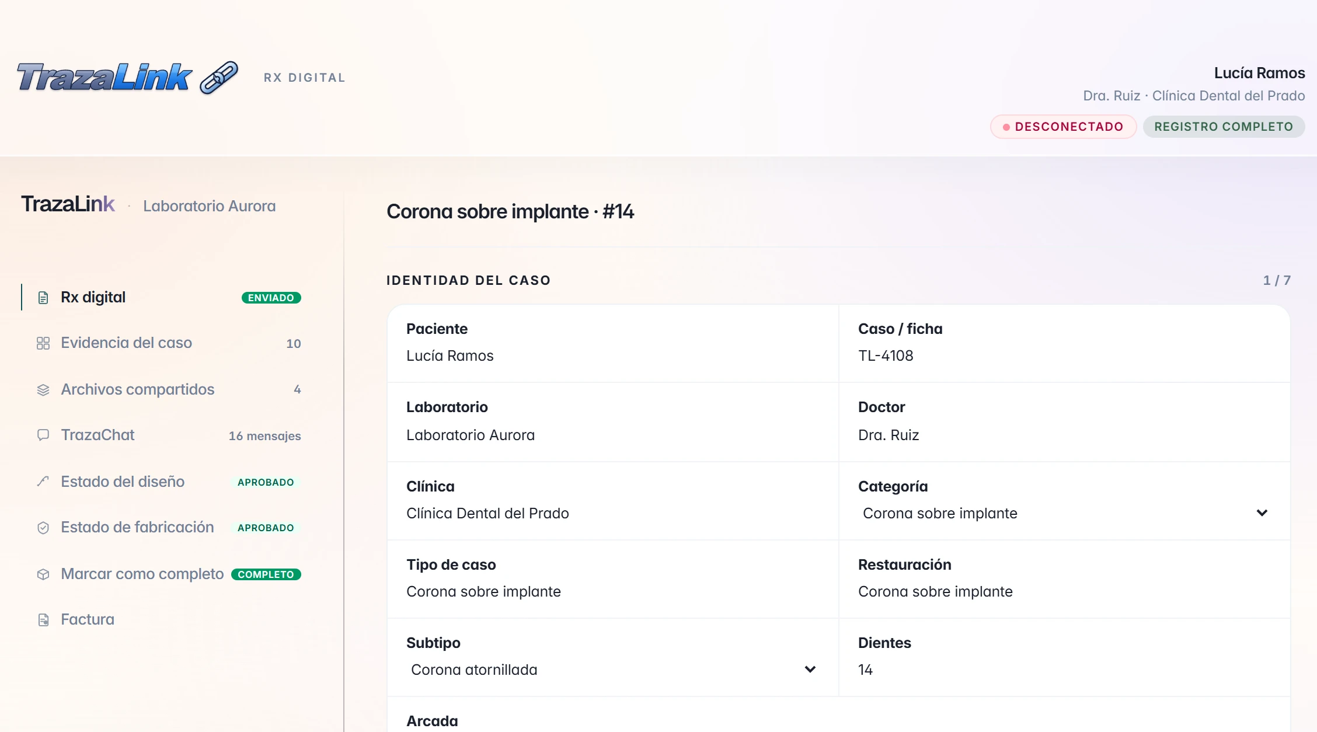Click the RX DIGITAL header label
This screenshot has width=1317, height=732.
pyautogui.click(x=305, y=78)
